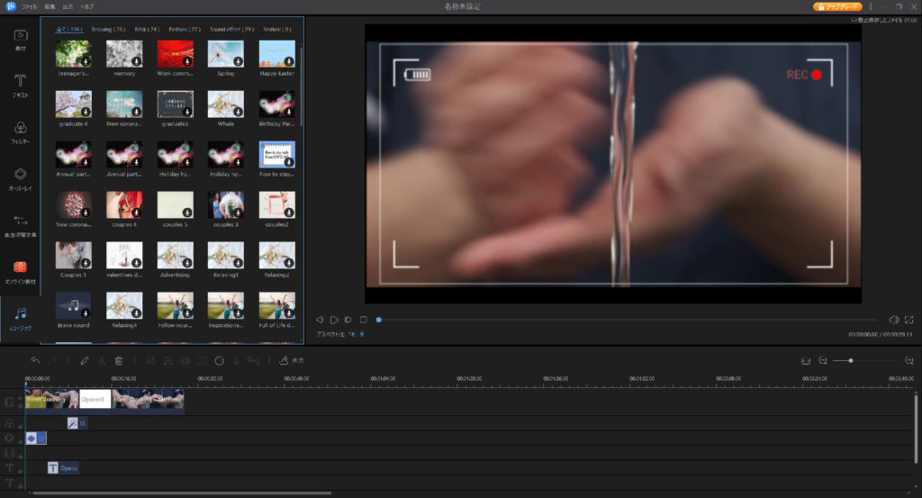Open the テキスト text panel in sidebar

pyautogui.click(x=20, y=86)
